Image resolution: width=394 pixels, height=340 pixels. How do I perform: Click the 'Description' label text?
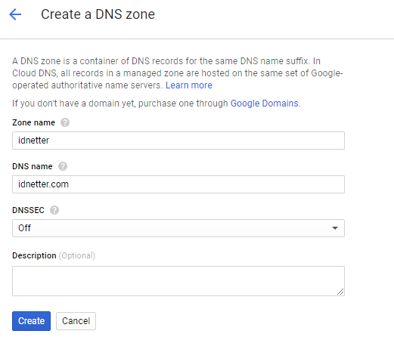point(34,255)
